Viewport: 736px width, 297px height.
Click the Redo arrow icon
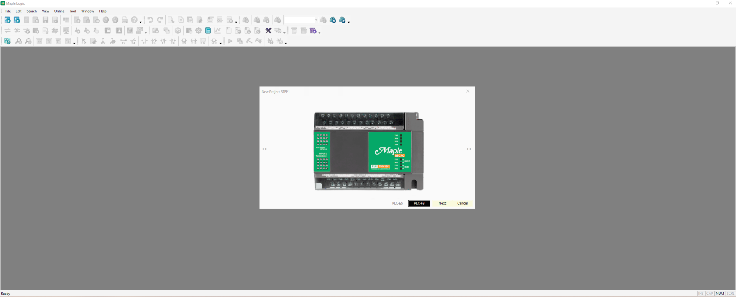point(160,20)
